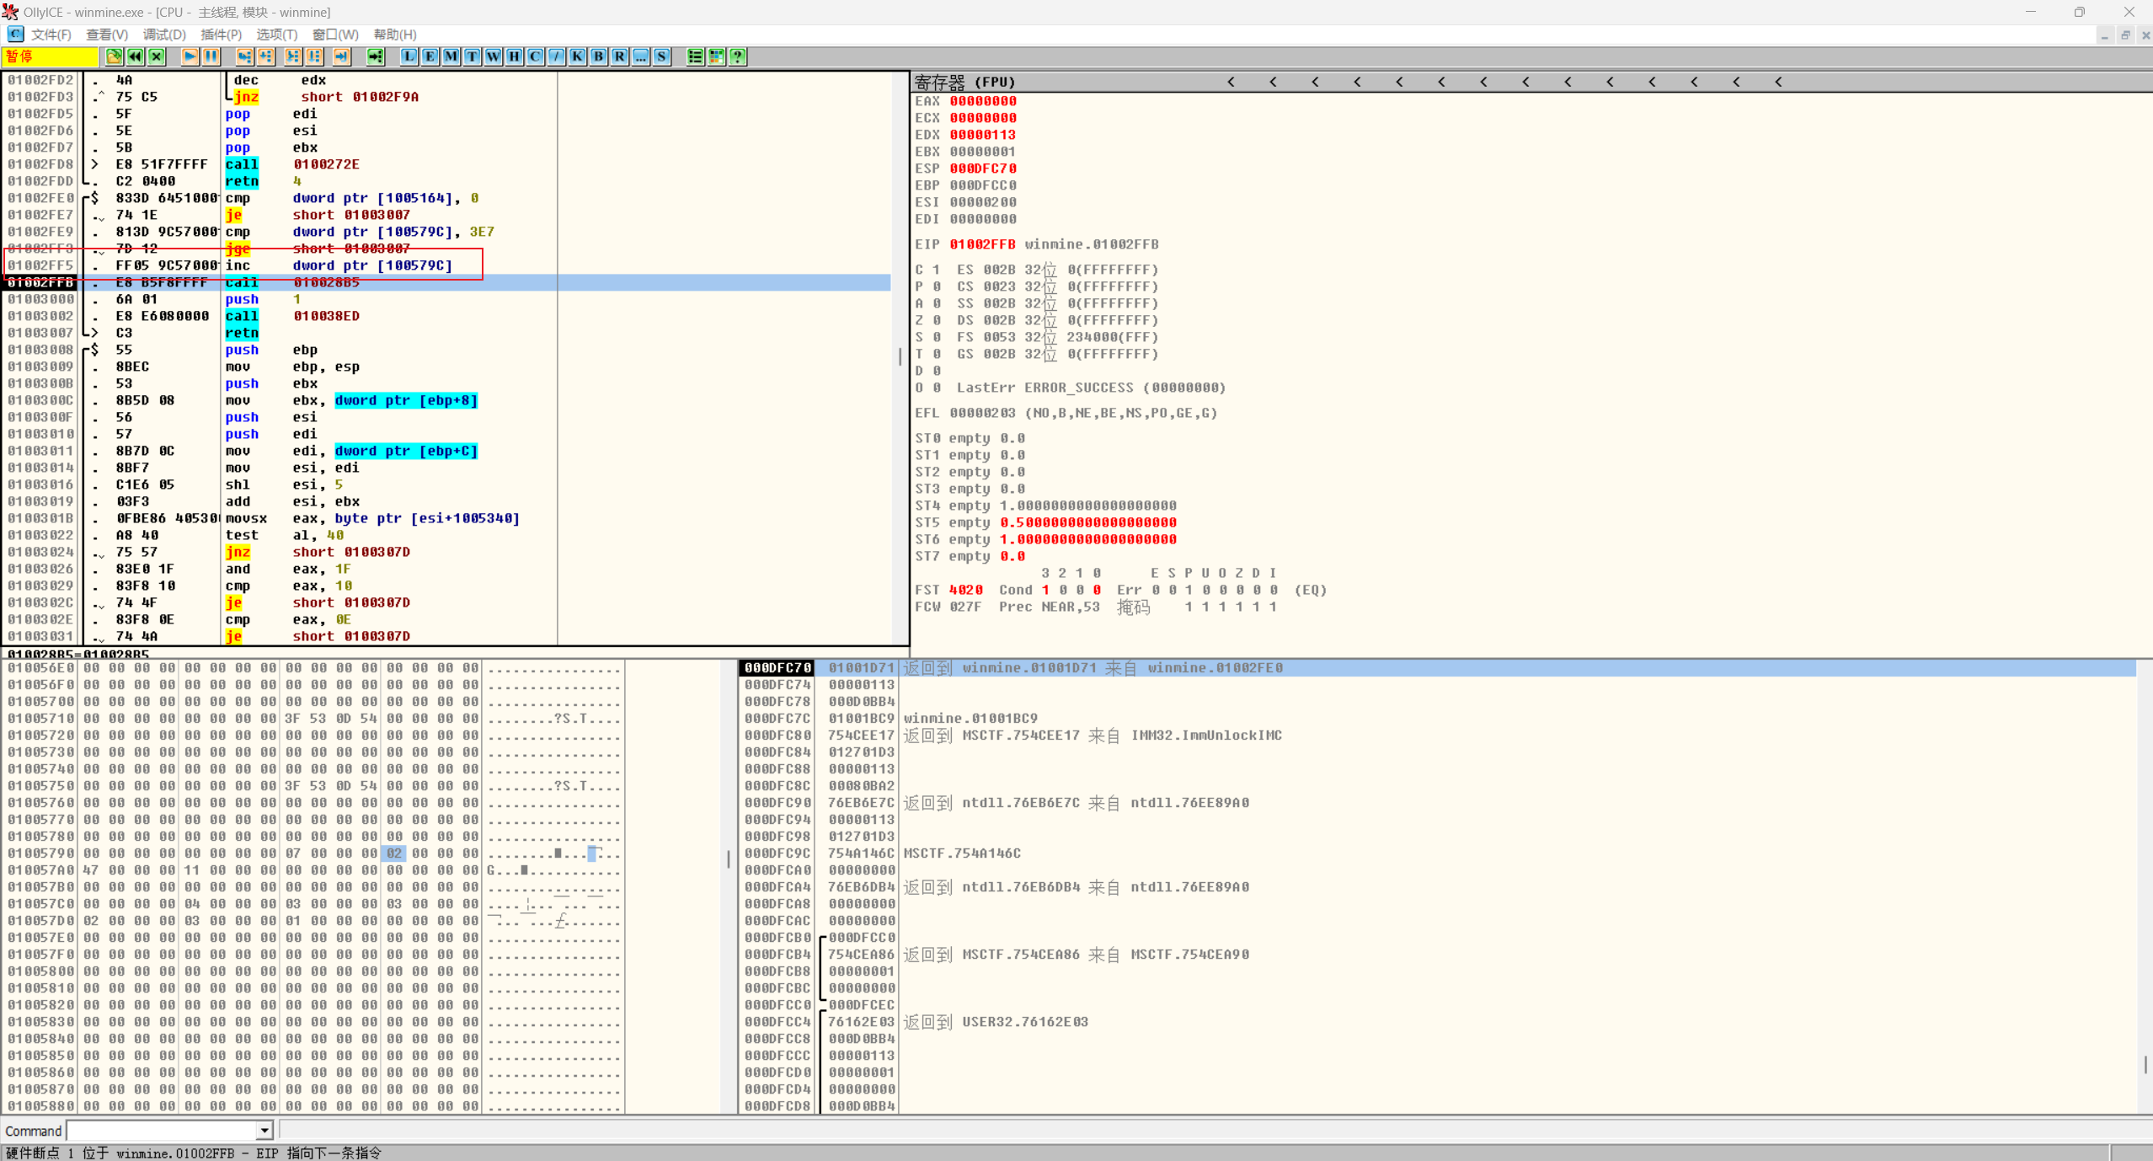The width and height of the screenshot is (2153, 1161).
Task: Open the Appearance color grid icon
Action: pyautogui.click(x=717, y=56)
